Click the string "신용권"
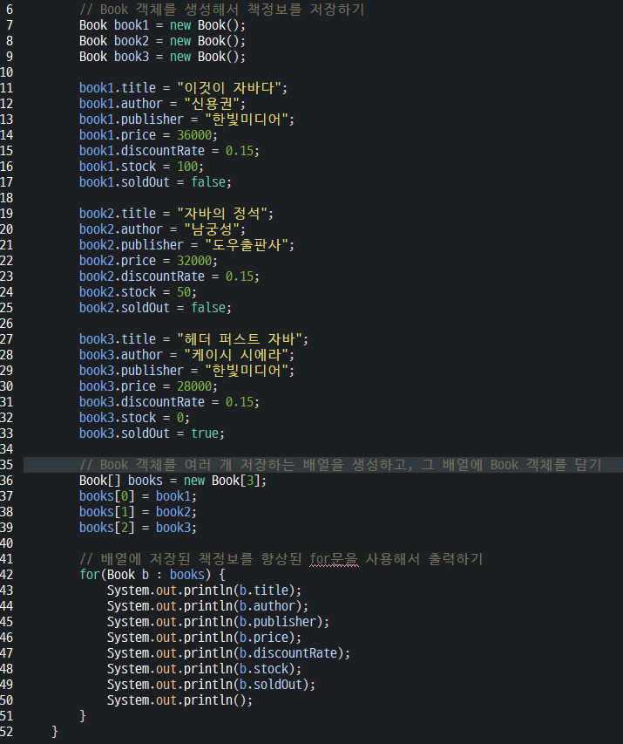Viewport: 623px width, 744px height. pyautogui.click(x=212, y=104)
